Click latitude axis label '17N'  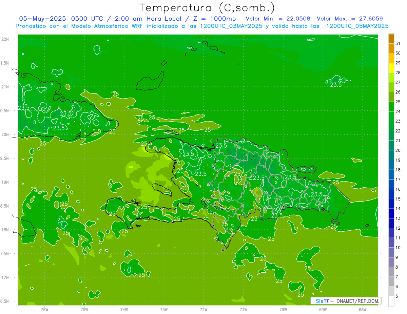coord(5,277)
